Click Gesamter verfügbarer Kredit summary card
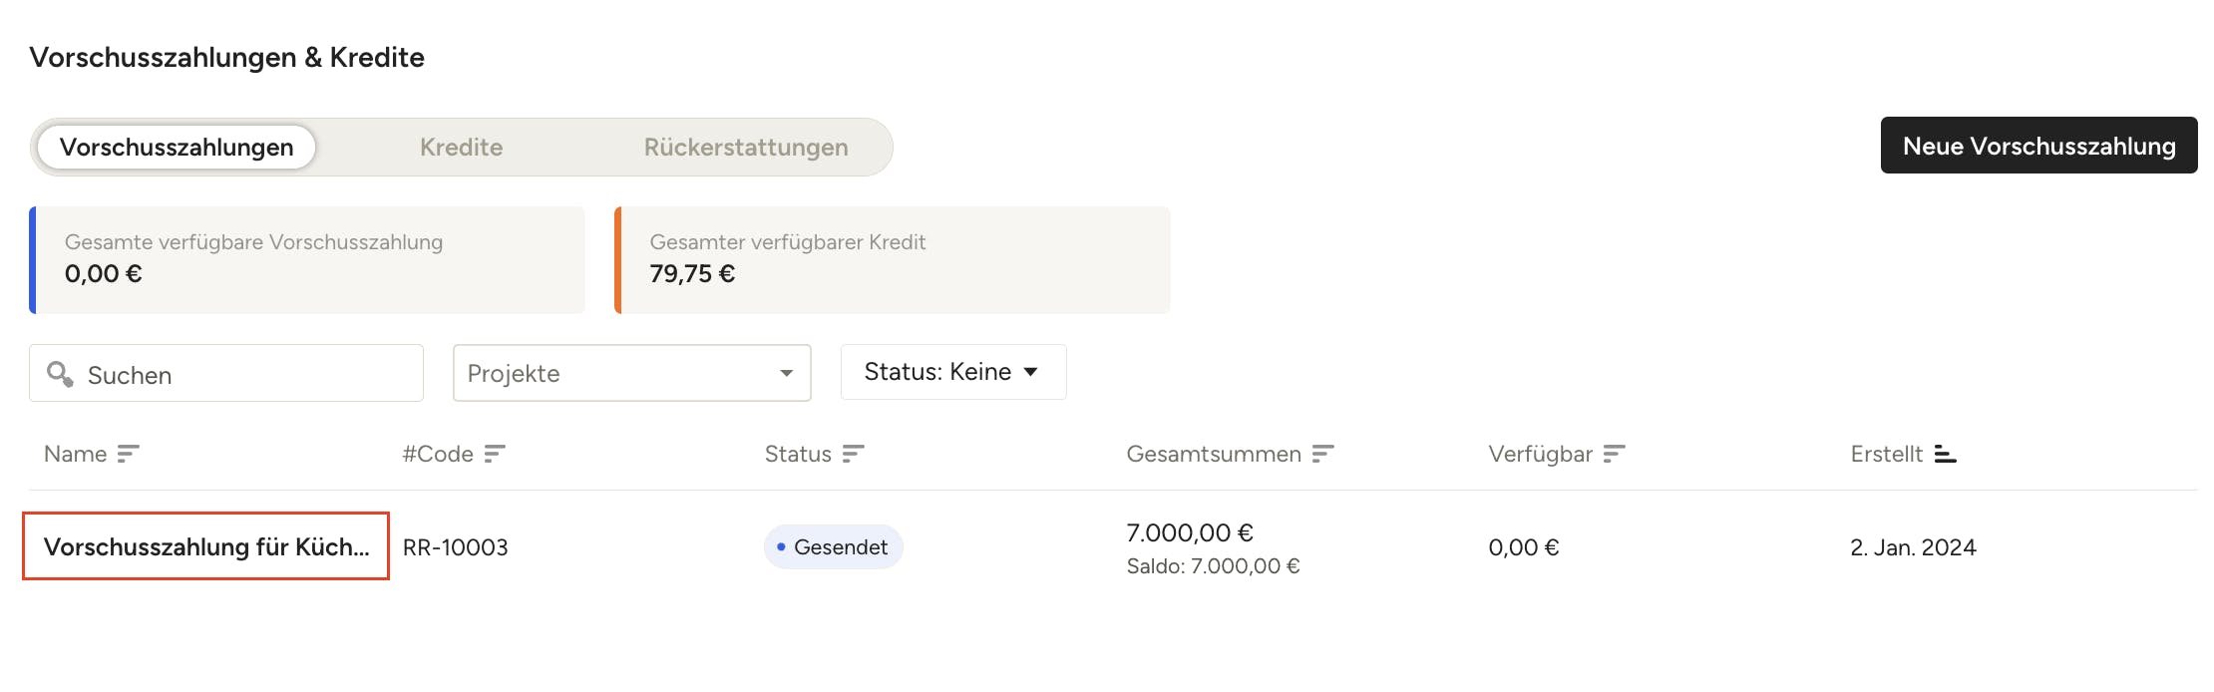The height and width of the screenshot is (692, 2214). pyautogui.click(x=893, y=259)
